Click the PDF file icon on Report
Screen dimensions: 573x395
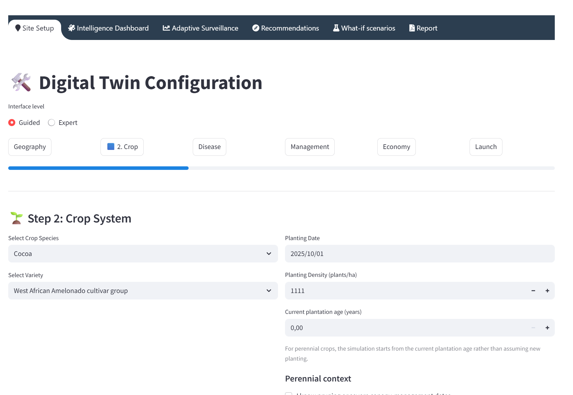[x=412, y=28]
